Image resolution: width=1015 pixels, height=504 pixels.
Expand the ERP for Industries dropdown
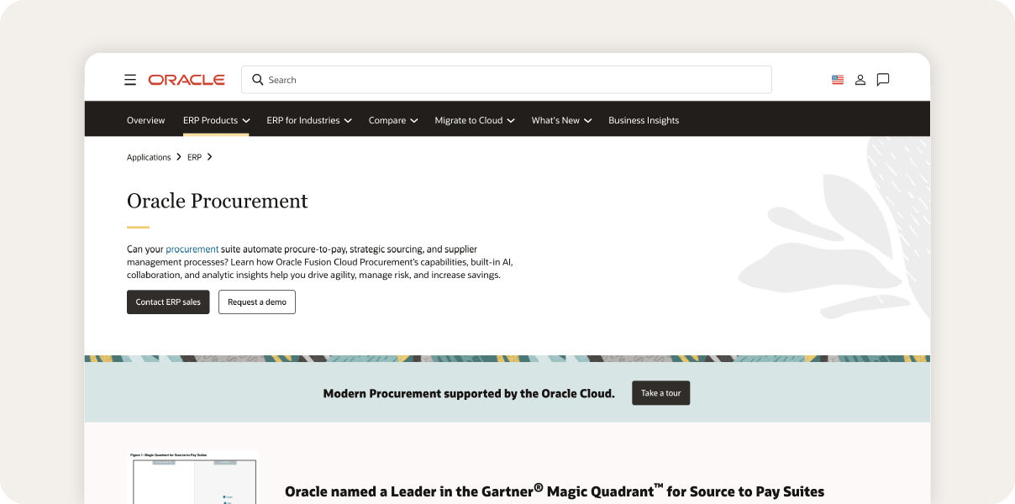click(309, 120)
